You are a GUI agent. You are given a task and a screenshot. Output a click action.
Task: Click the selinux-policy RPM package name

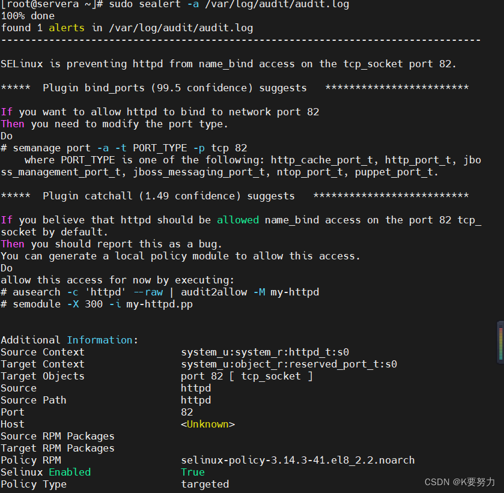(x=300, y=460)
